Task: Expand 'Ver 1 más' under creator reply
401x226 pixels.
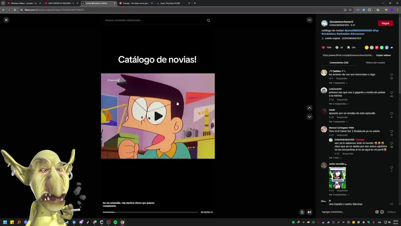Action: [335, 158]
